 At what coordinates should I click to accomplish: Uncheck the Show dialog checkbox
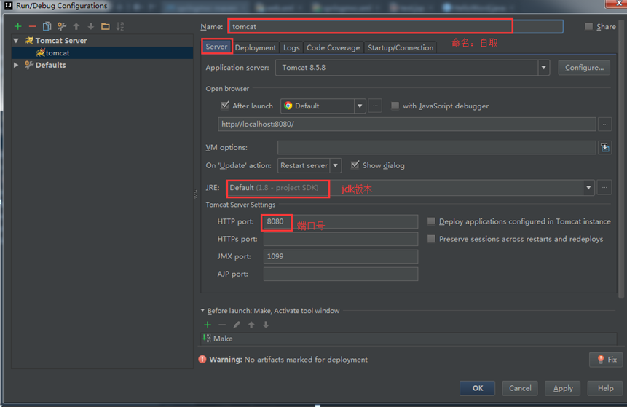tap(355, 165)
